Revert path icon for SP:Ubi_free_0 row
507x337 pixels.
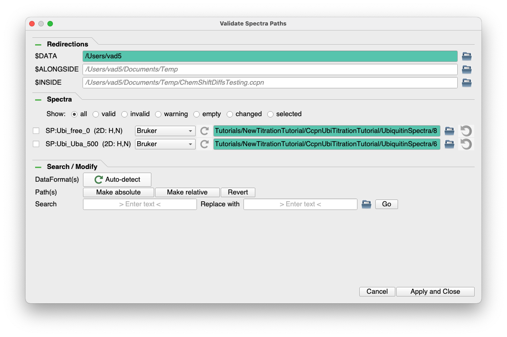pyautogui.click(x=466, y=131)
